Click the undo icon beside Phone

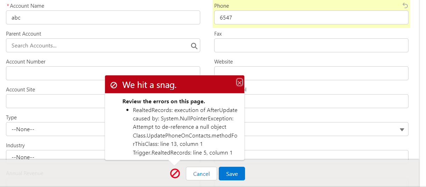point(405,6)
